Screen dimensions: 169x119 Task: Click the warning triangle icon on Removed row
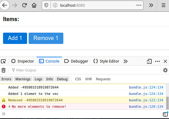4,100
